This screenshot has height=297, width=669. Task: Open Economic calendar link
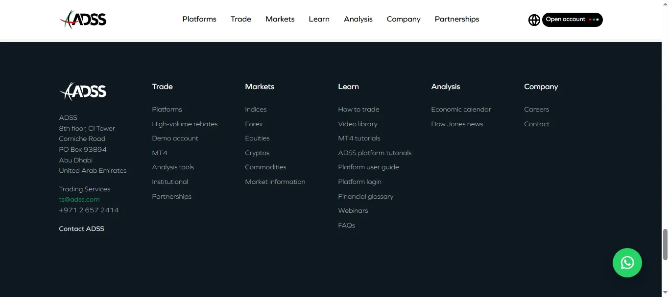click(461, 109)
